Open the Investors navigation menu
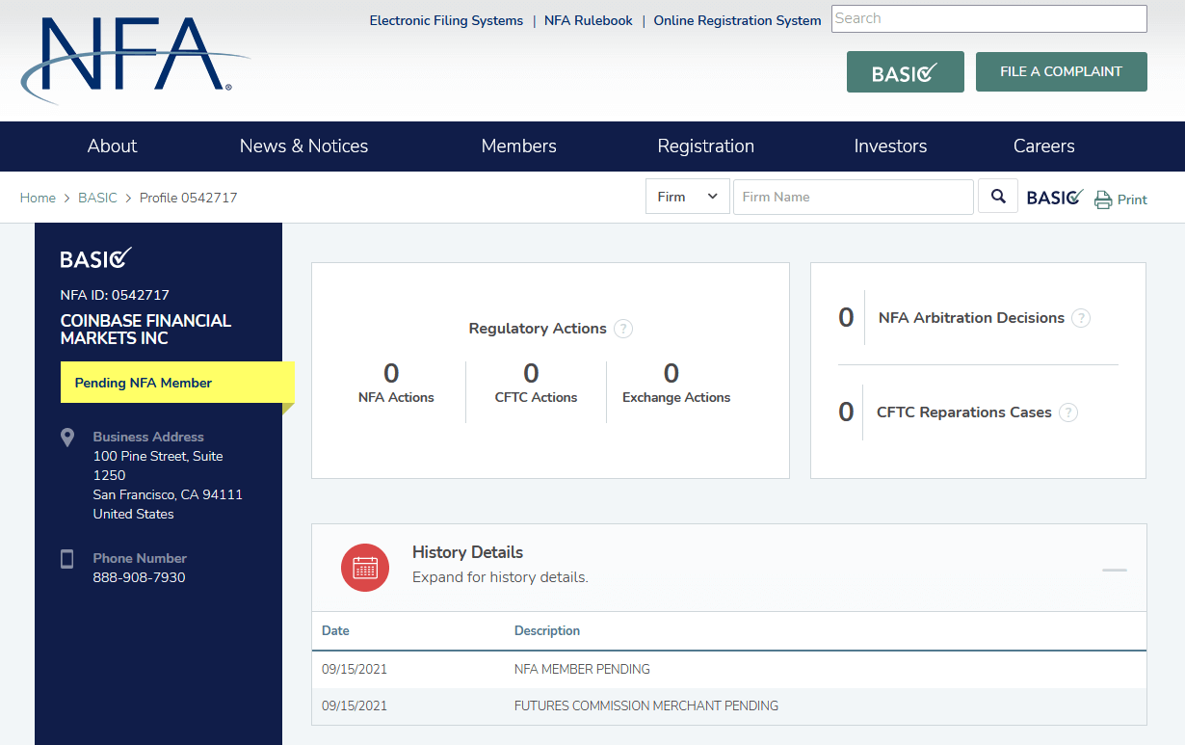Screen dimensions: 1185x745 click(890, 146)
